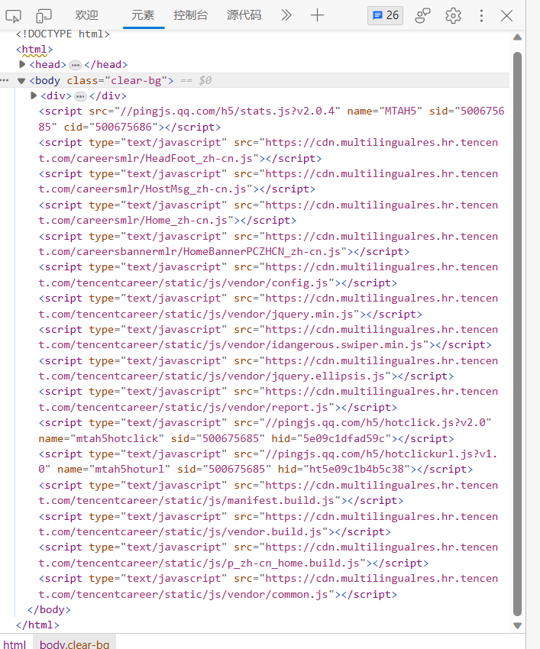Open the vendor.build.js link
This screenshot has width=540, height=649.
(268, 524)
